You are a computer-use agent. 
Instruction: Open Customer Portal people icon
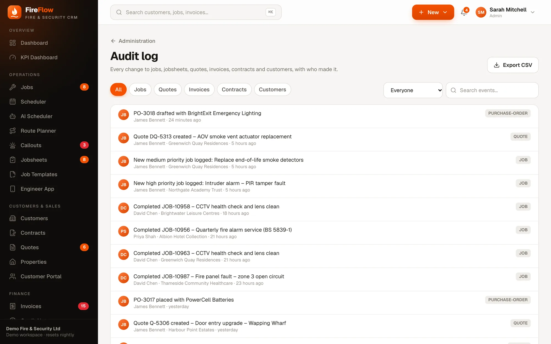point(13,277)
